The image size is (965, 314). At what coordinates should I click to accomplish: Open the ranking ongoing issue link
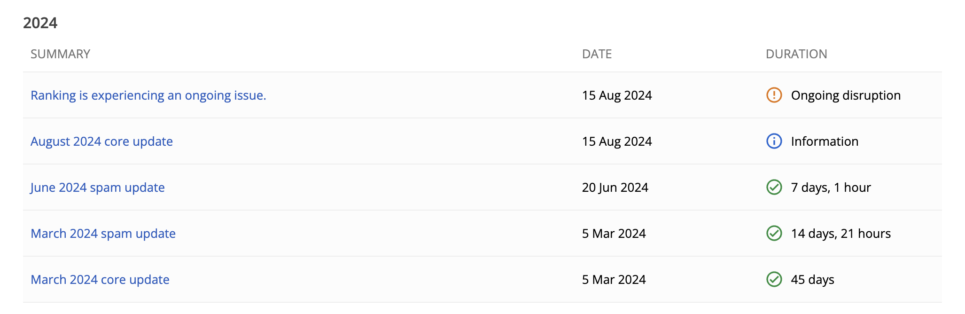tap(148, 95)
